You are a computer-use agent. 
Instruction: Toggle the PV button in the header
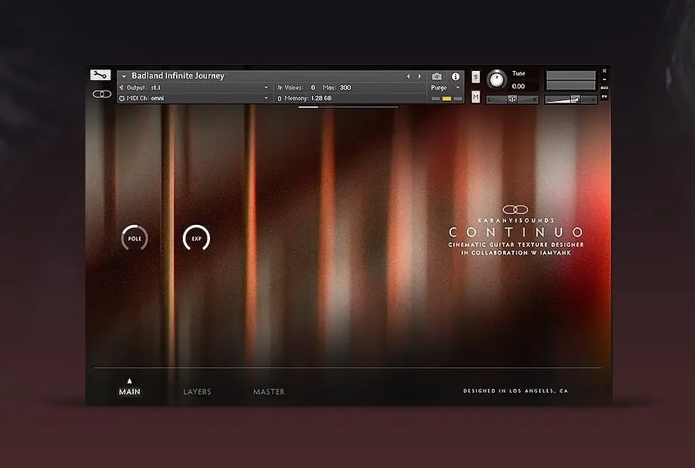(x=604, y=96)
